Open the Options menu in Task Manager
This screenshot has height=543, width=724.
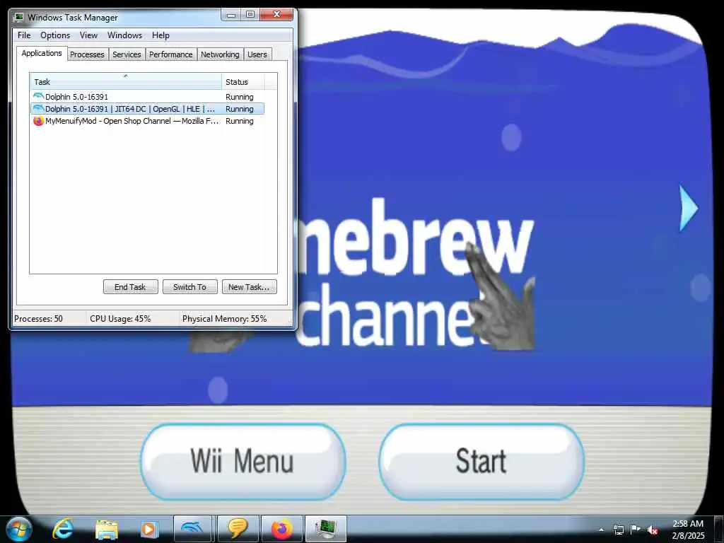pyautogui.click(x=55, y=35)
